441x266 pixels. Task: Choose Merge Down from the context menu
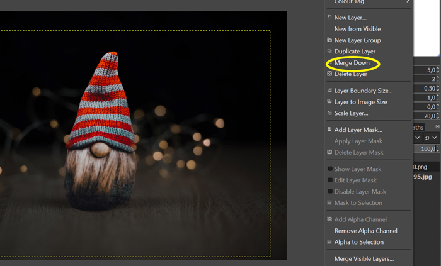352,63
